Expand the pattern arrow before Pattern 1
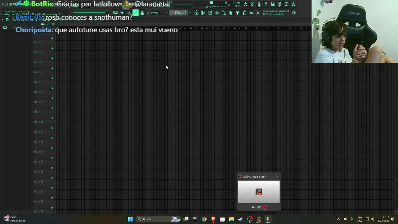 167,13
